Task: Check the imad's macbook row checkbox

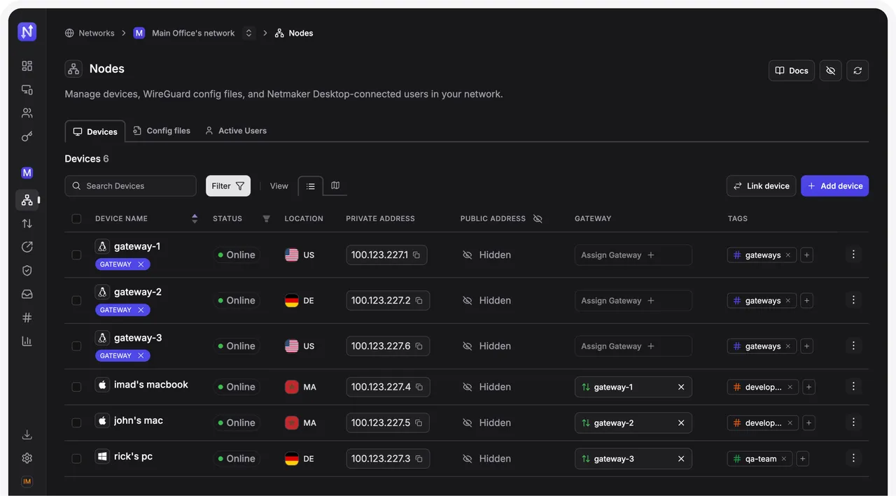Action: tap(76, 386)
